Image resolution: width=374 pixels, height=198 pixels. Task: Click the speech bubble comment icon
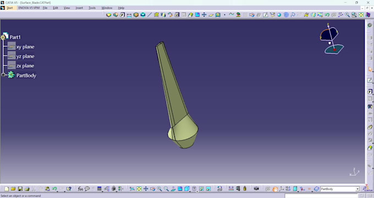[87, 189]
